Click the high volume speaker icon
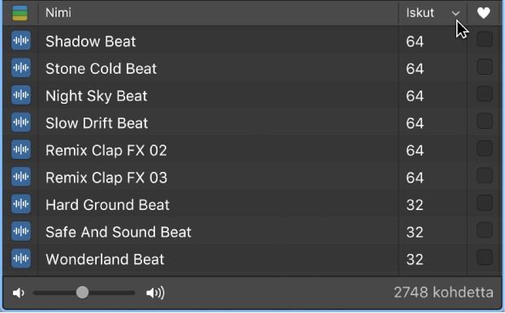 (155, 293)
